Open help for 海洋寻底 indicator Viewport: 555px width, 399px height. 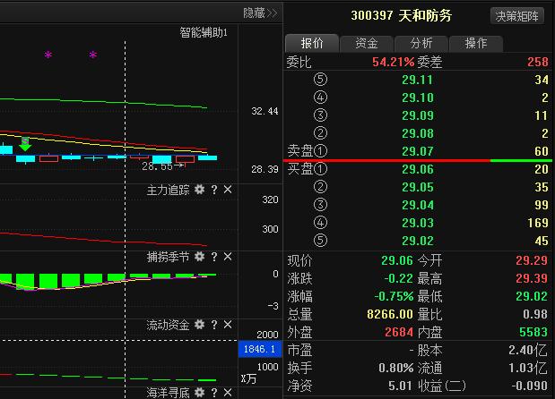[x=214, y=393]
